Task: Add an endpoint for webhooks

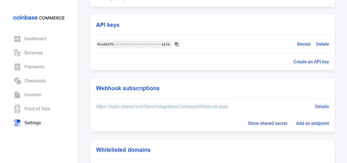Action: click(x=312, y=124)
